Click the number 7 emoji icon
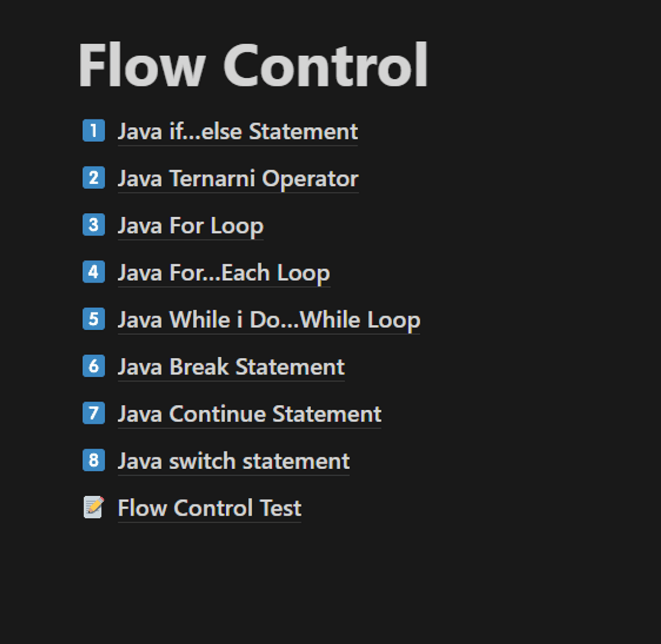The image size is (661, 644). click(94, 414)
